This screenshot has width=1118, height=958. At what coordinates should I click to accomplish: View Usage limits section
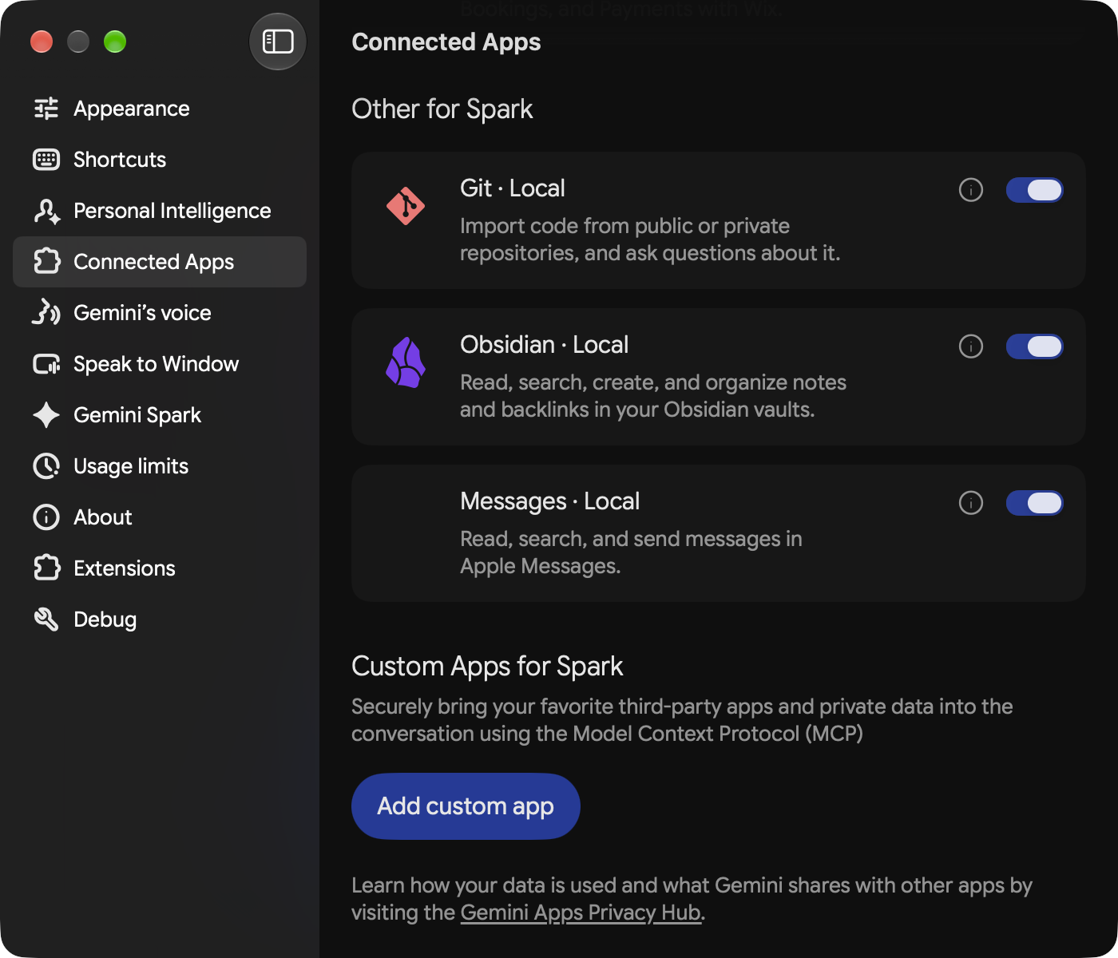160,466
